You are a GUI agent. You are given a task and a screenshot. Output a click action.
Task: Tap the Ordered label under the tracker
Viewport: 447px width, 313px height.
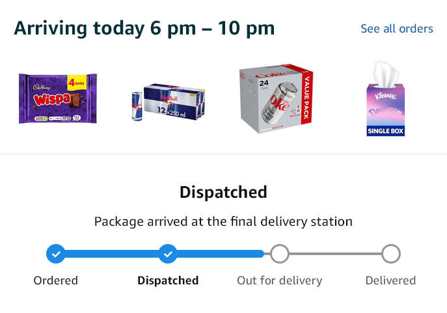click(x=55, y=280)
